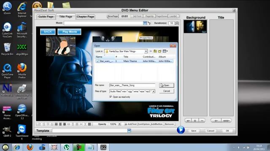Click the gray square icon in bottom toolbar
Viewport: 270px width, 151px height.
click(89, 124)
